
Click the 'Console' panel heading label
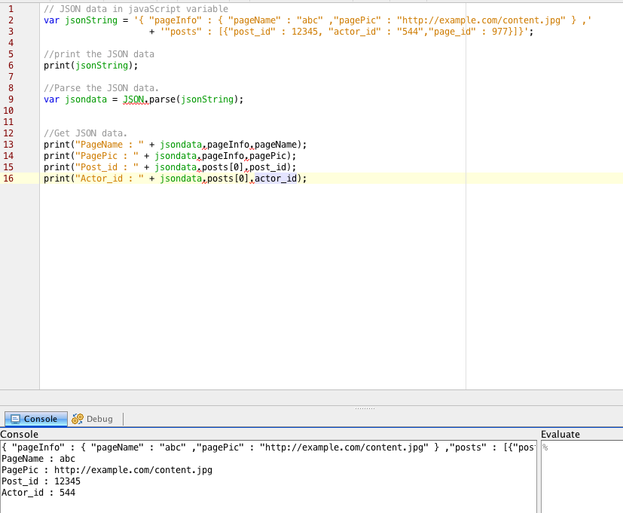coord(19,435)
